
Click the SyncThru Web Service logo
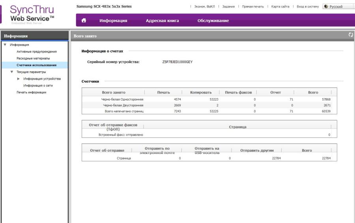pyautogui.click(x=33, y=14)
